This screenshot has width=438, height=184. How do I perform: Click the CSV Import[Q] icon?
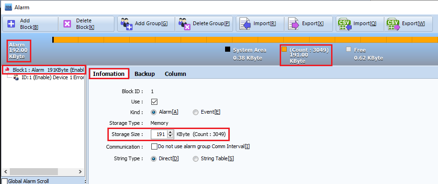tap(345, 24)
